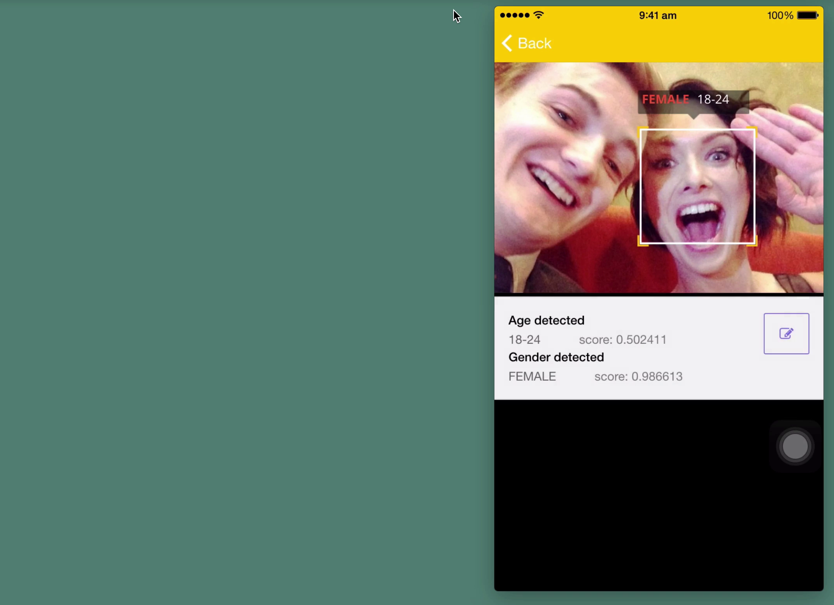This screenshot has height=605, width=834.
Task: Click the red FEMALE tag above face
Action: (x=665, y=100)
